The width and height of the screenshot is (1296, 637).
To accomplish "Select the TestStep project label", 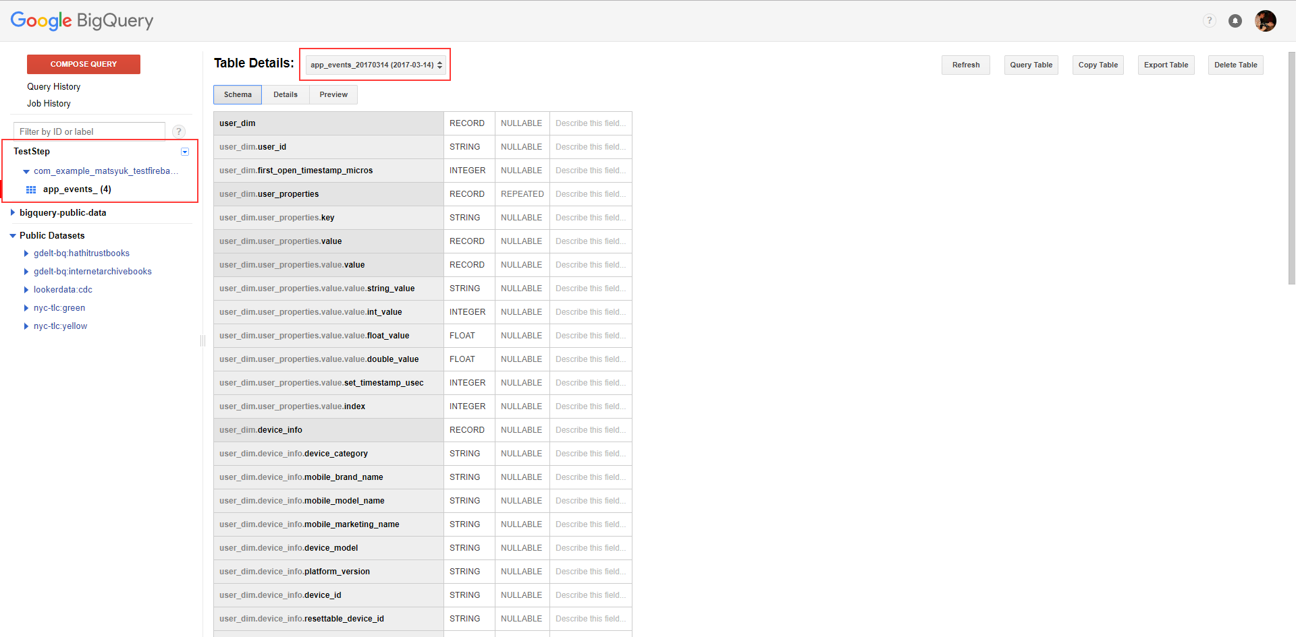I will pyautogui.click(x=32, y=152).
